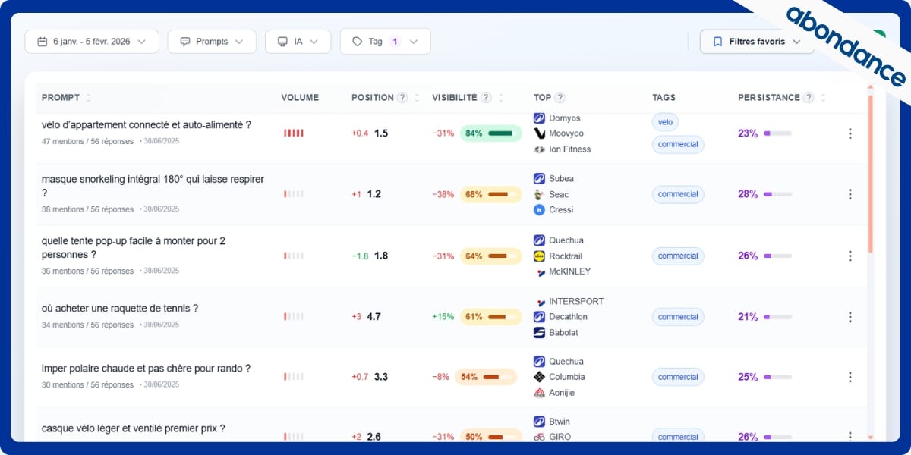This screenshot has height=455, width=911.
Task: Open the Filtres favoris menu
Action: pos(756,42)
